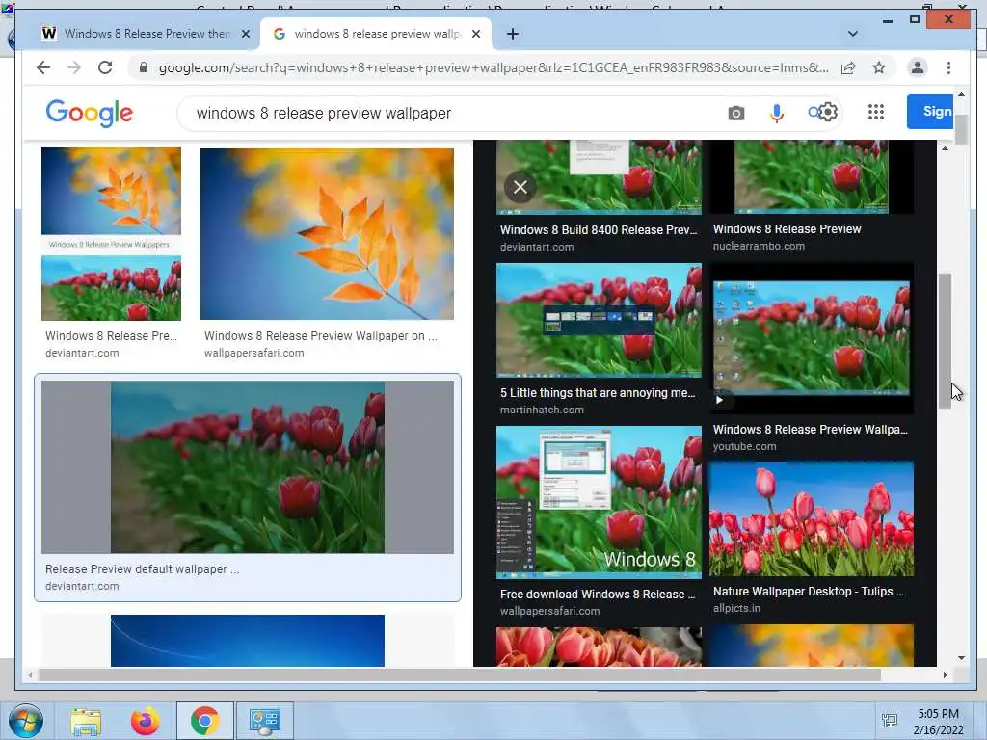Open Windows Explorer from the taskbar
This screenshot has width=987, height=740.
coord(86,721)
